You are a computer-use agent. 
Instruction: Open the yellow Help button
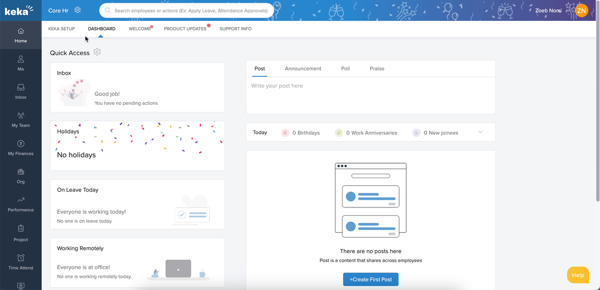(578, 275)
